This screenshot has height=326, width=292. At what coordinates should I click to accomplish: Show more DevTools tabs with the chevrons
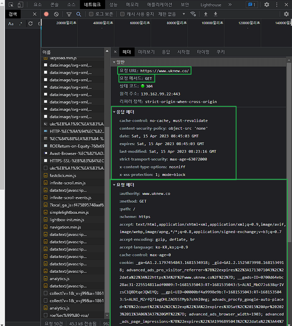coord(230,5)
